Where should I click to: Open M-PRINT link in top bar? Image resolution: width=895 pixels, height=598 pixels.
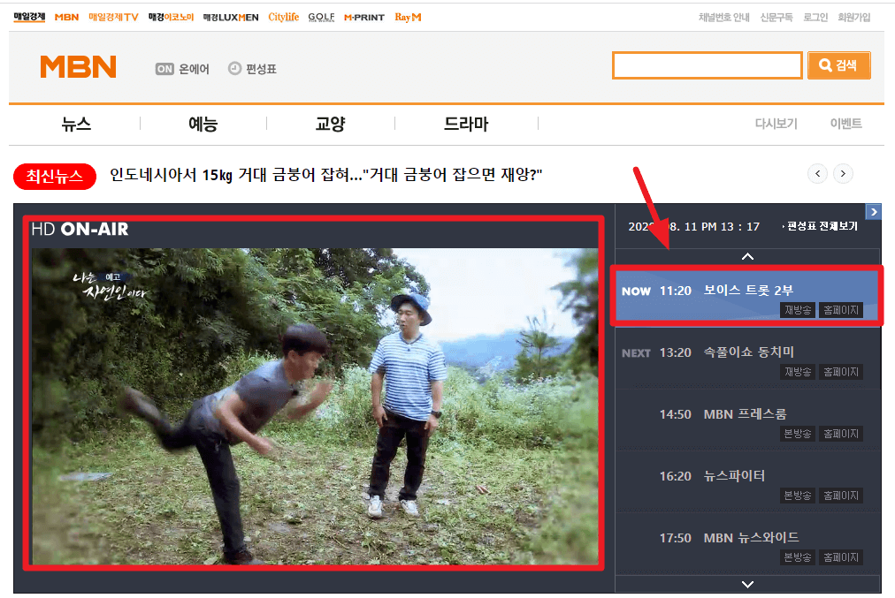pyautogui.click(x=364, y=17)
